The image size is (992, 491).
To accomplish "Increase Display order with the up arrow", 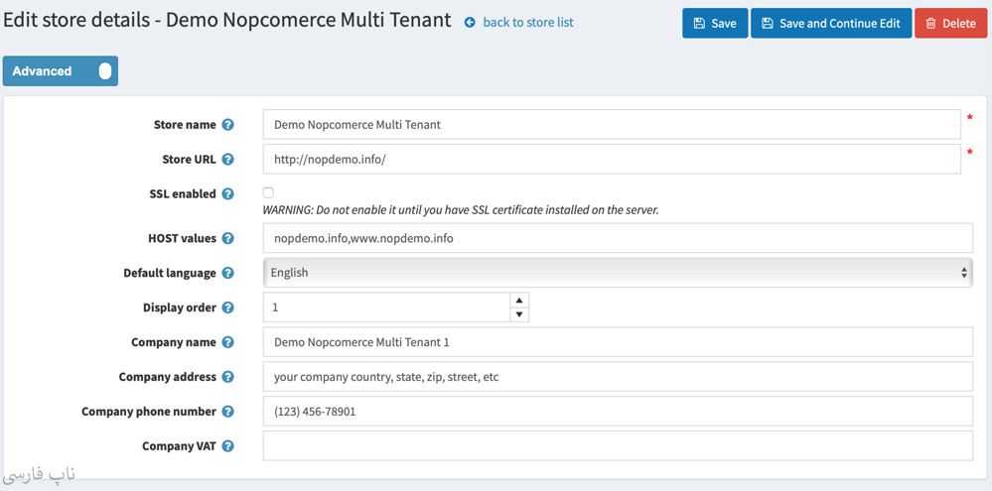I will pyautogui.click(x=518, y=301).
